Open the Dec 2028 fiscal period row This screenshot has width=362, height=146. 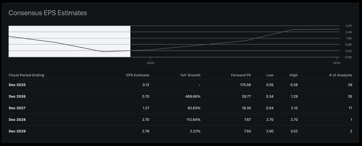17,120
